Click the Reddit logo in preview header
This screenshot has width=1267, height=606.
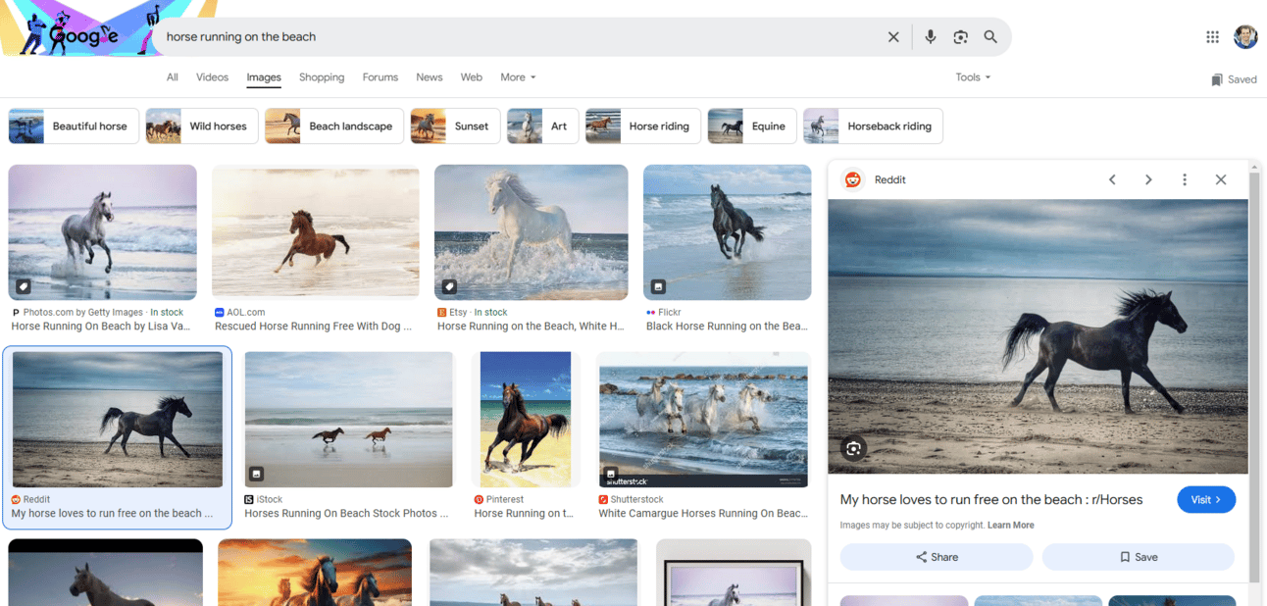853,179
